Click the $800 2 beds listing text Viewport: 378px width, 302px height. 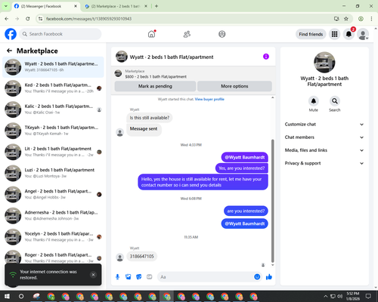156,76
